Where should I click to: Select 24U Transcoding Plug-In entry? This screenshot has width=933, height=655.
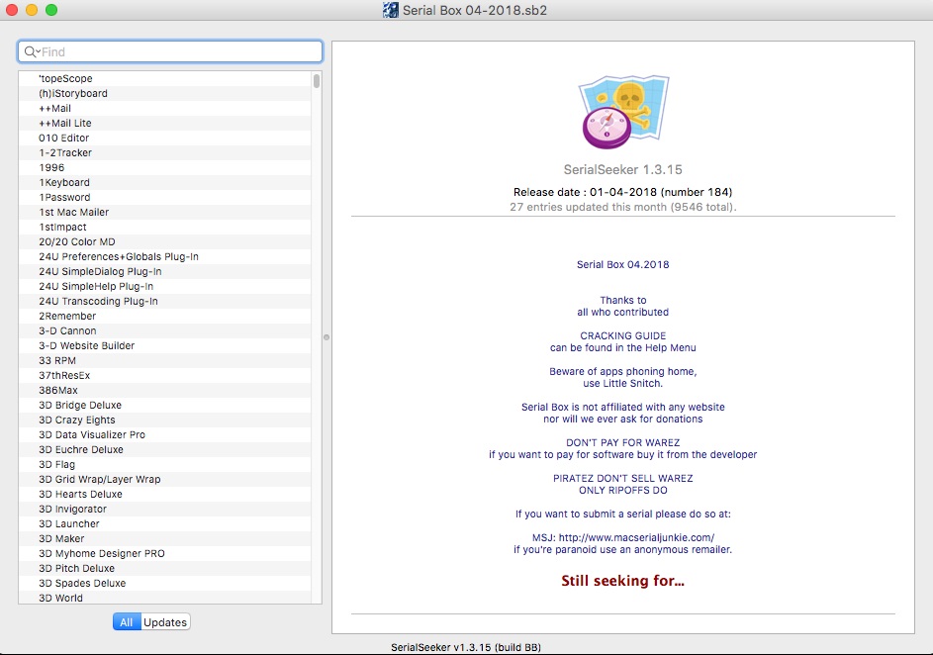165,302
